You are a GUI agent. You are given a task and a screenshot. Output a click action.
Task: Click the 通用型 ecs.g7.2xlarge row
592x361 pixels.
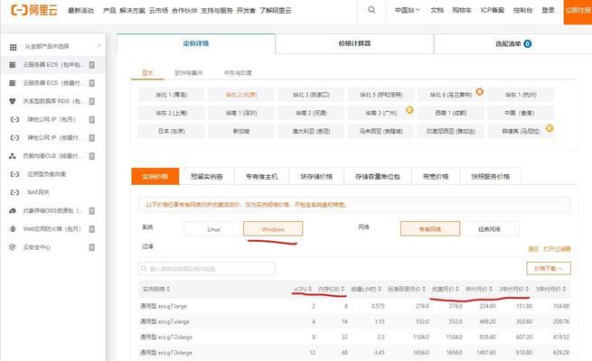[x=354, y=337]
